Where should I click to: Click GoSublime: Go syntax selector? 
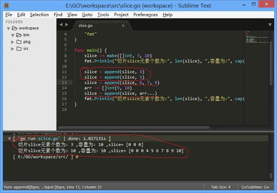coord(255,187)
